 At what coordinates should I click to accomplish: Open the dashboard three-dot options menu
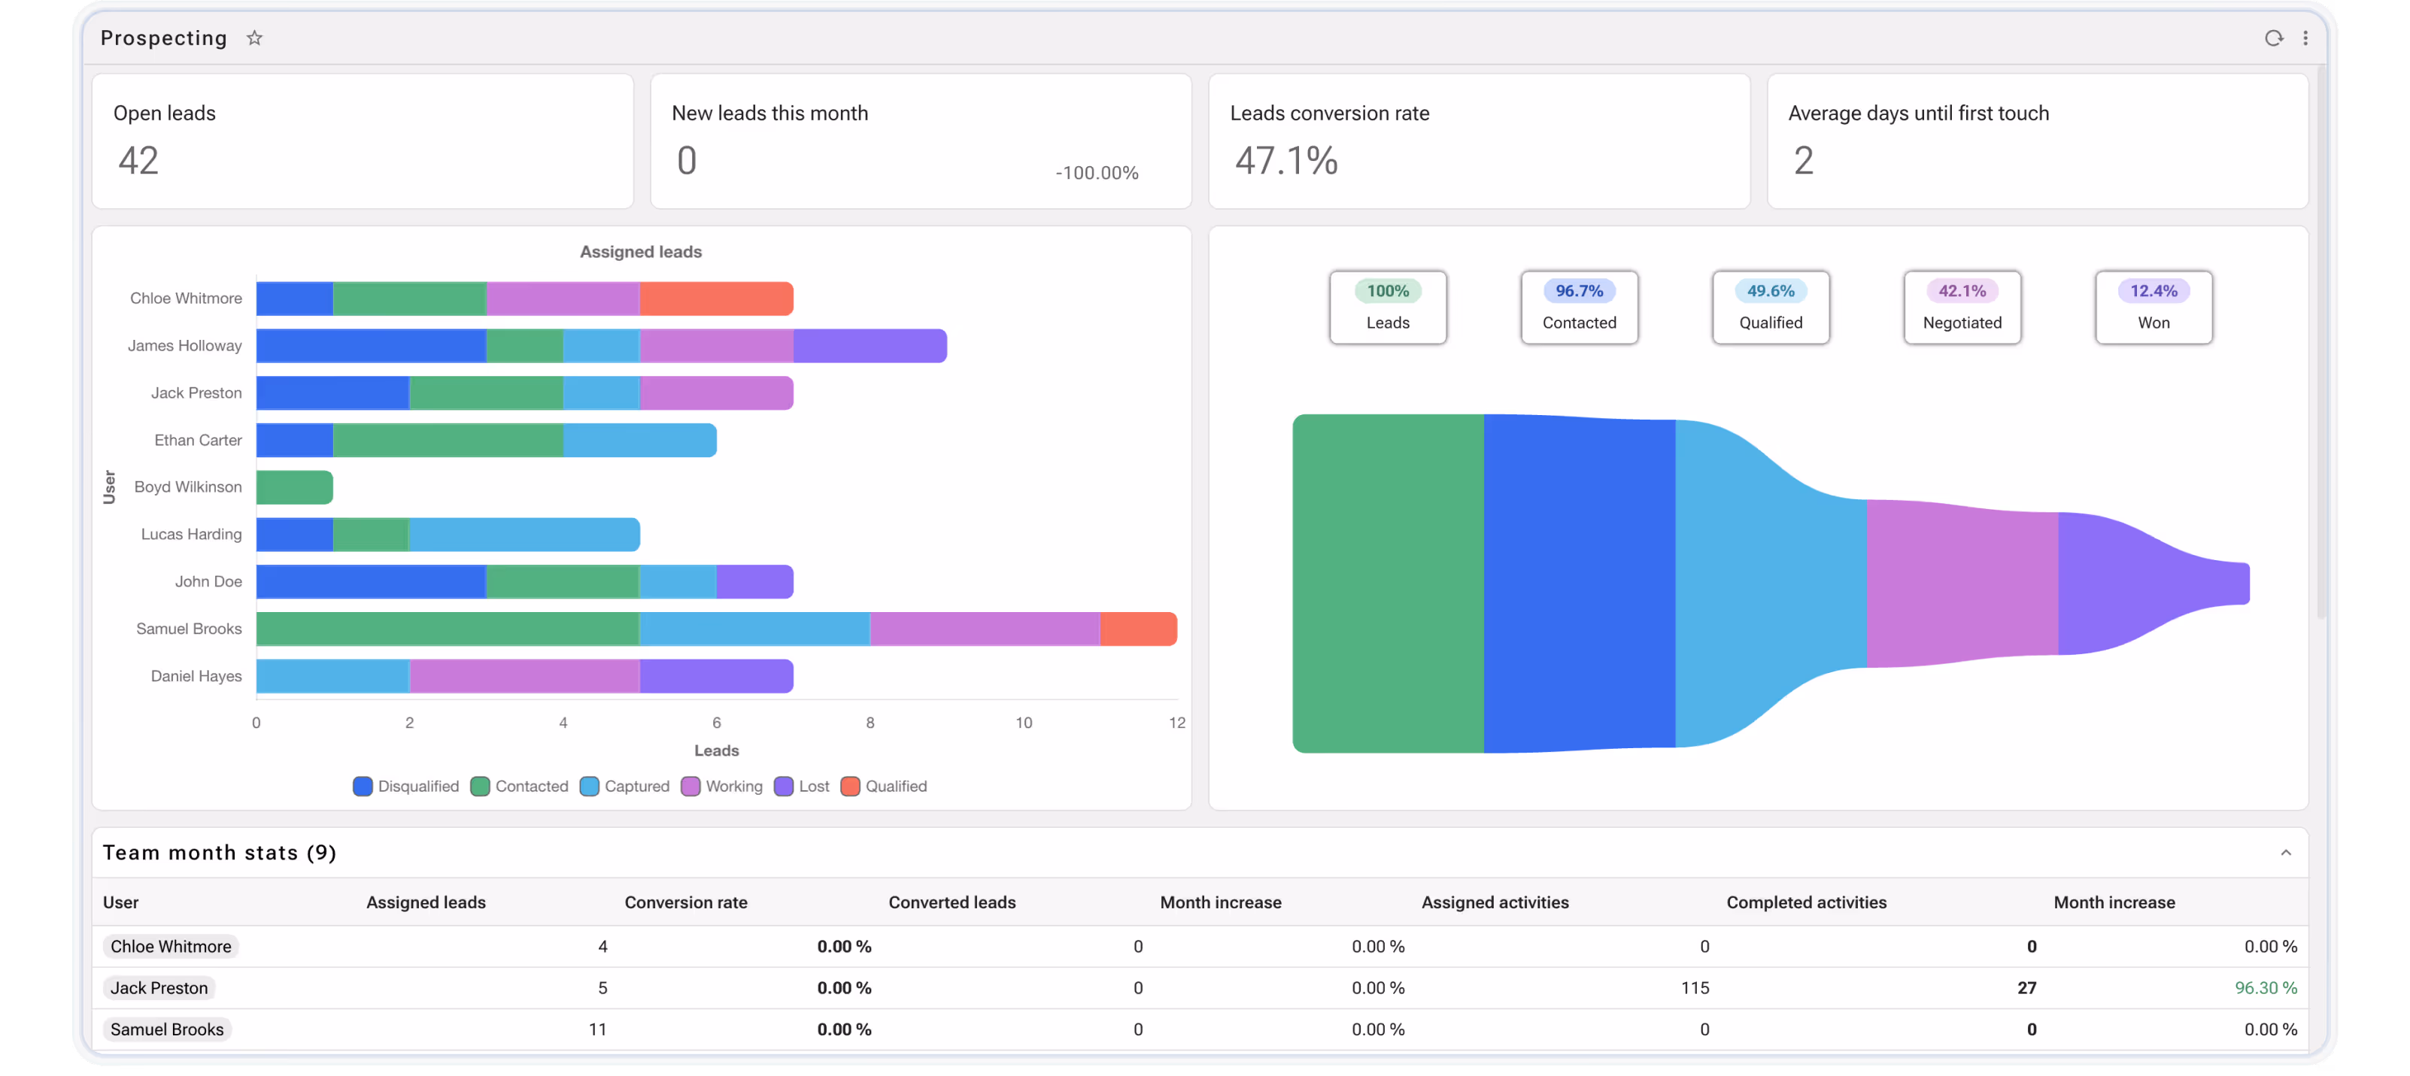[2306, 38]
